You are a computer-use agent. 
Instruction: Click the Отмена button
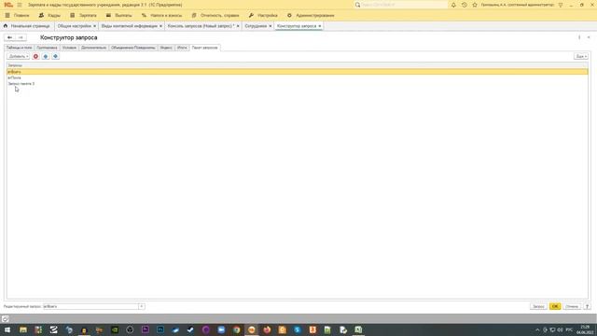[x=572, y=306]
